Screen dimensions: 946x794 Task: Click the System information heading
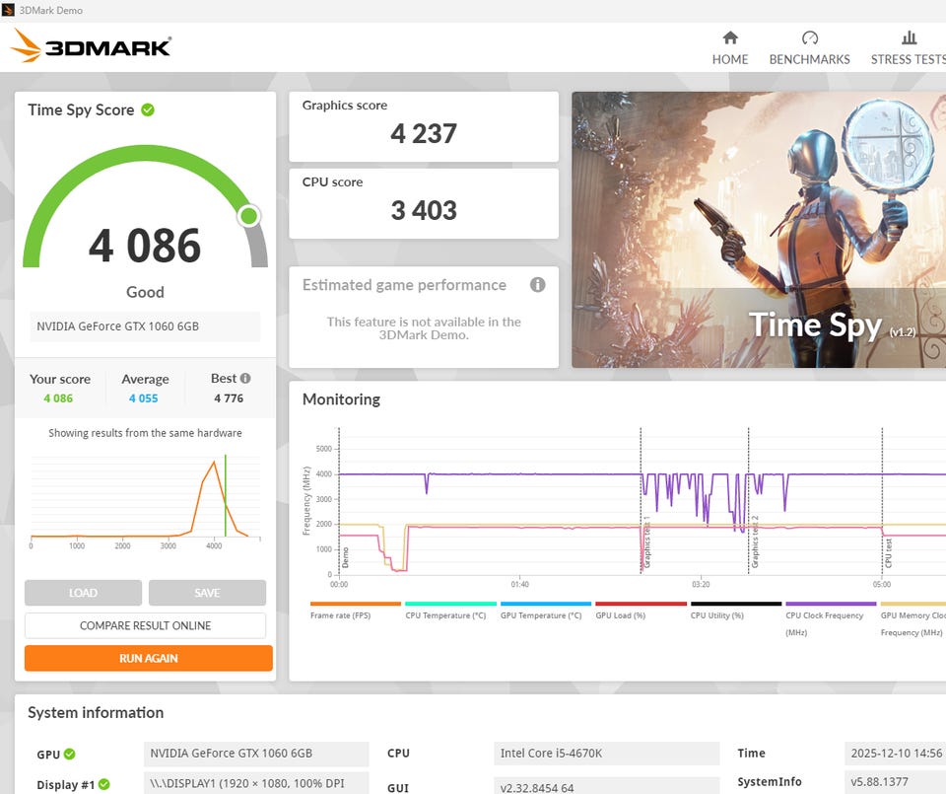coord(96,712)
